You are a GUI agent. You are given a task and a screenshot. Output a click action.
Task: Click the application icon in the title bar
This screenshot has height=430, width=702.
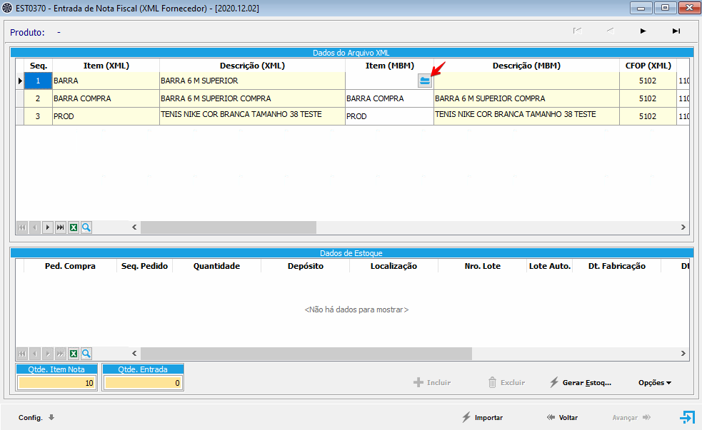[x=7, y=8]
